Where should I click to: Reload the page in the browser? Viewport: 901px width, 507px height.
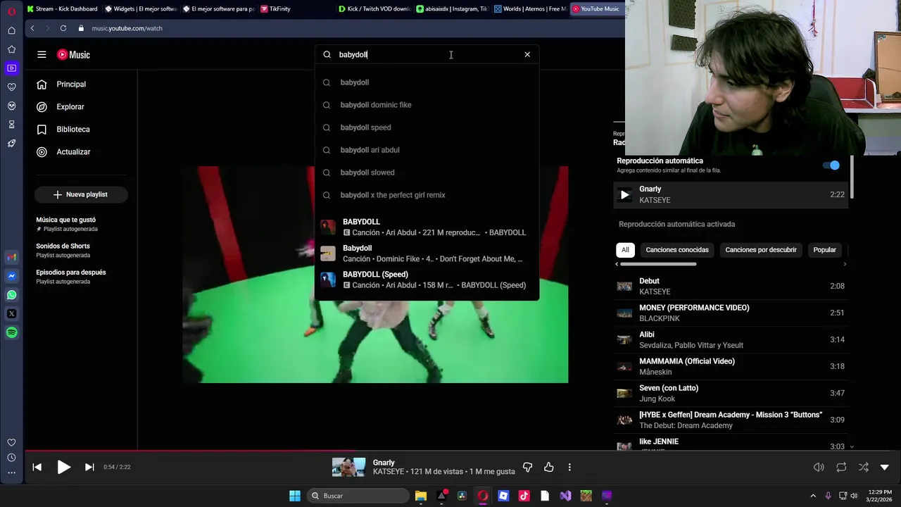(x=63, y=28)
